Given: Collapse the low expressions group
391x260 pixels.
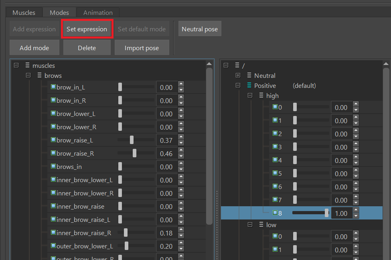Looking at the screenshot, I should point(250,225).
